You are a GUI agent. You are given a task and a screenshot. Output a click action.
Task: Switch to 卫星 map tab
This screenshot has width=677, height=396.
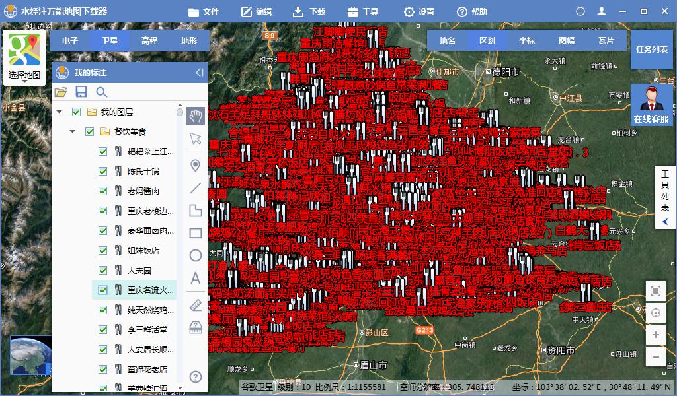(x=110, y=40)
